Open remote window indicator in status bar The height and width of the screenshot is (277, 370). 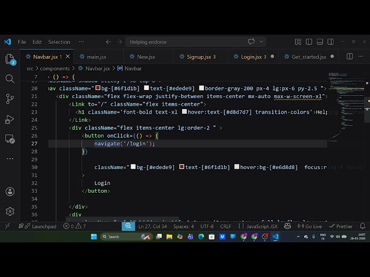coord(8,226)
